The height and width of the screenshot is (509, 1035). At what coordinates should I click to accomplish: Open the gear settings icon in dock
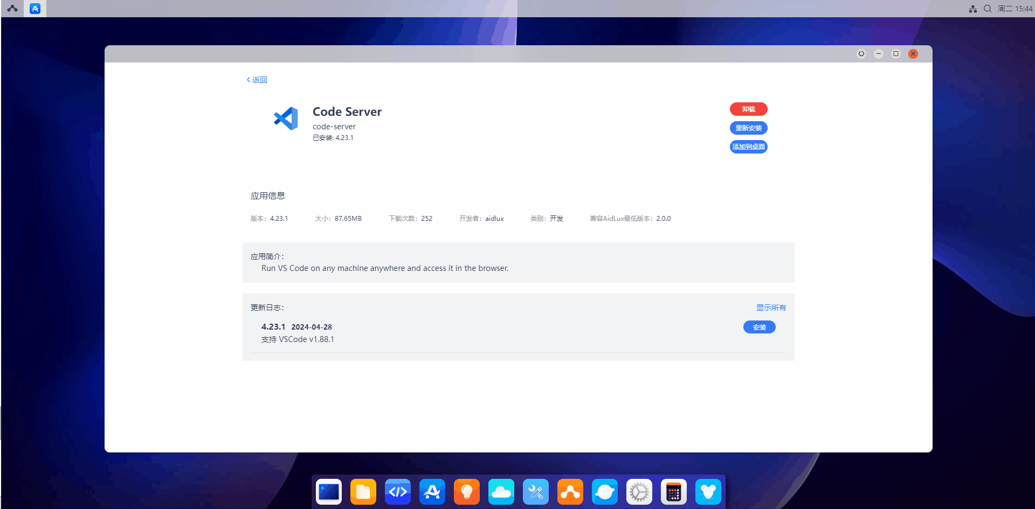pyautogui.click(x=639, y=492)
